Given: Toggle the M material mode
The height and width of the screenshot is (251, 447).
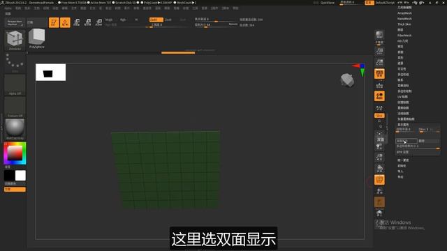Looking at the screenshot, I should [136, 20].
